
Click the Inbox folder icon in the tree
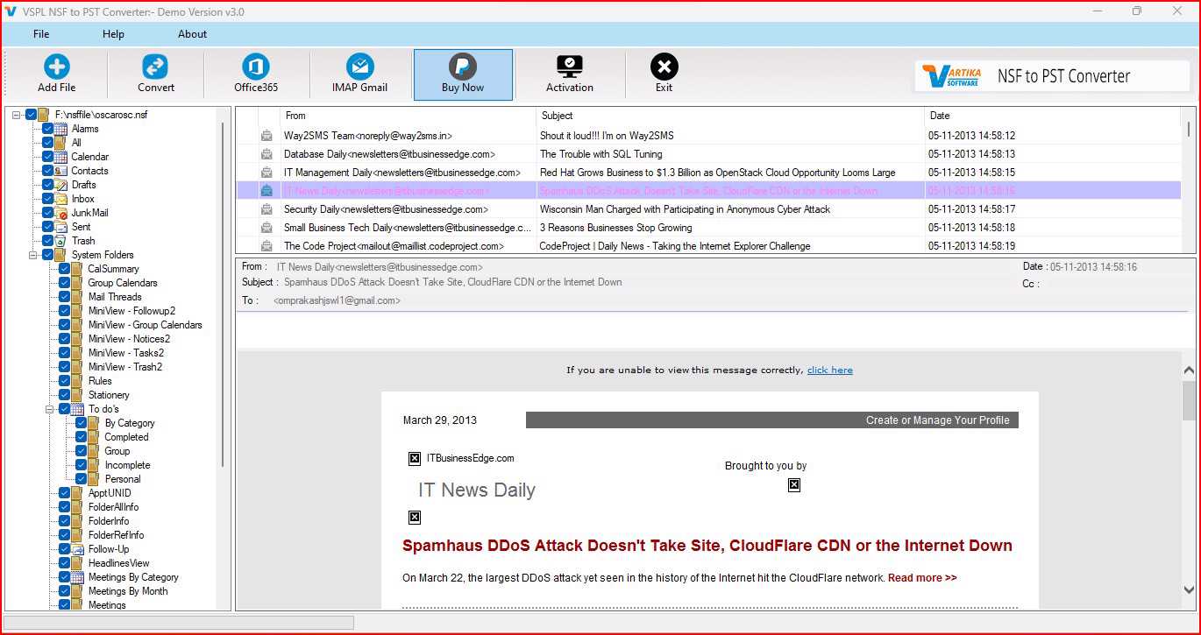click(61, 199)
